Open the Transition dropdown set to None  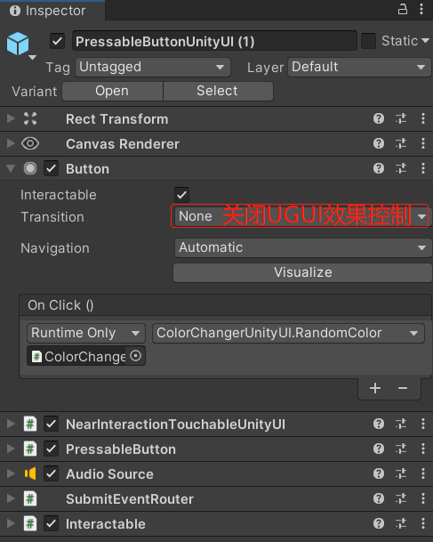301,216
